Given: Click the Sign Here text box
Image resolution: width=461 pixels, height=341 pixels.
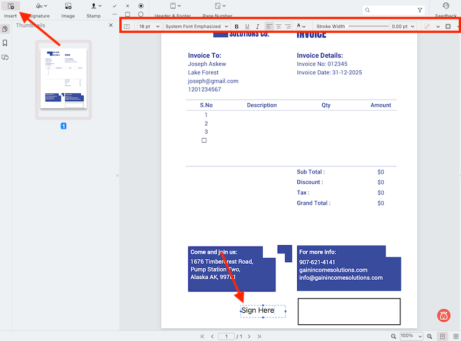Looking at the screenshot, I should (263, 311).
